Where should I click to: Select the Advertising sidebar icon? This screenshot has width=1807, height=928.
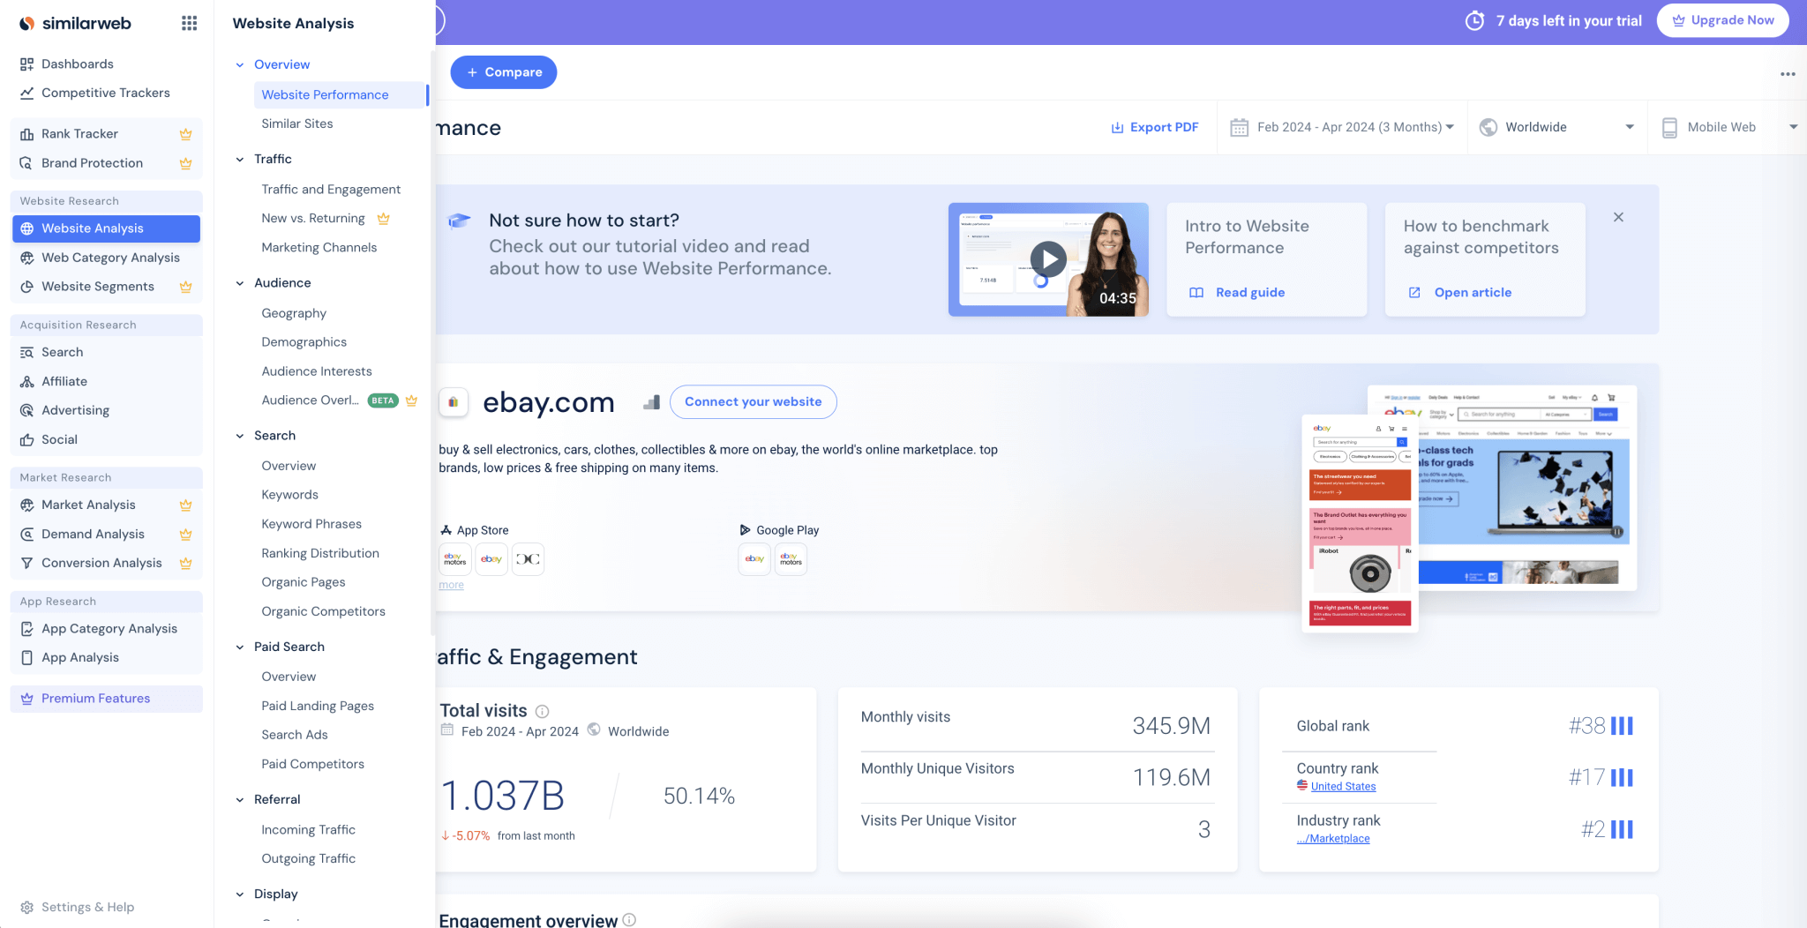27,410
